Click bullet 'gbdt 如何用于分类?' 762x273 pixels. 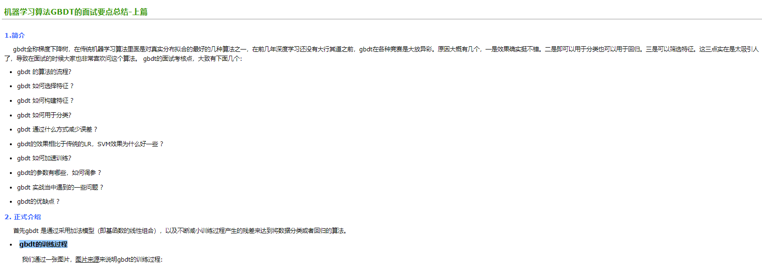(44, 115)
